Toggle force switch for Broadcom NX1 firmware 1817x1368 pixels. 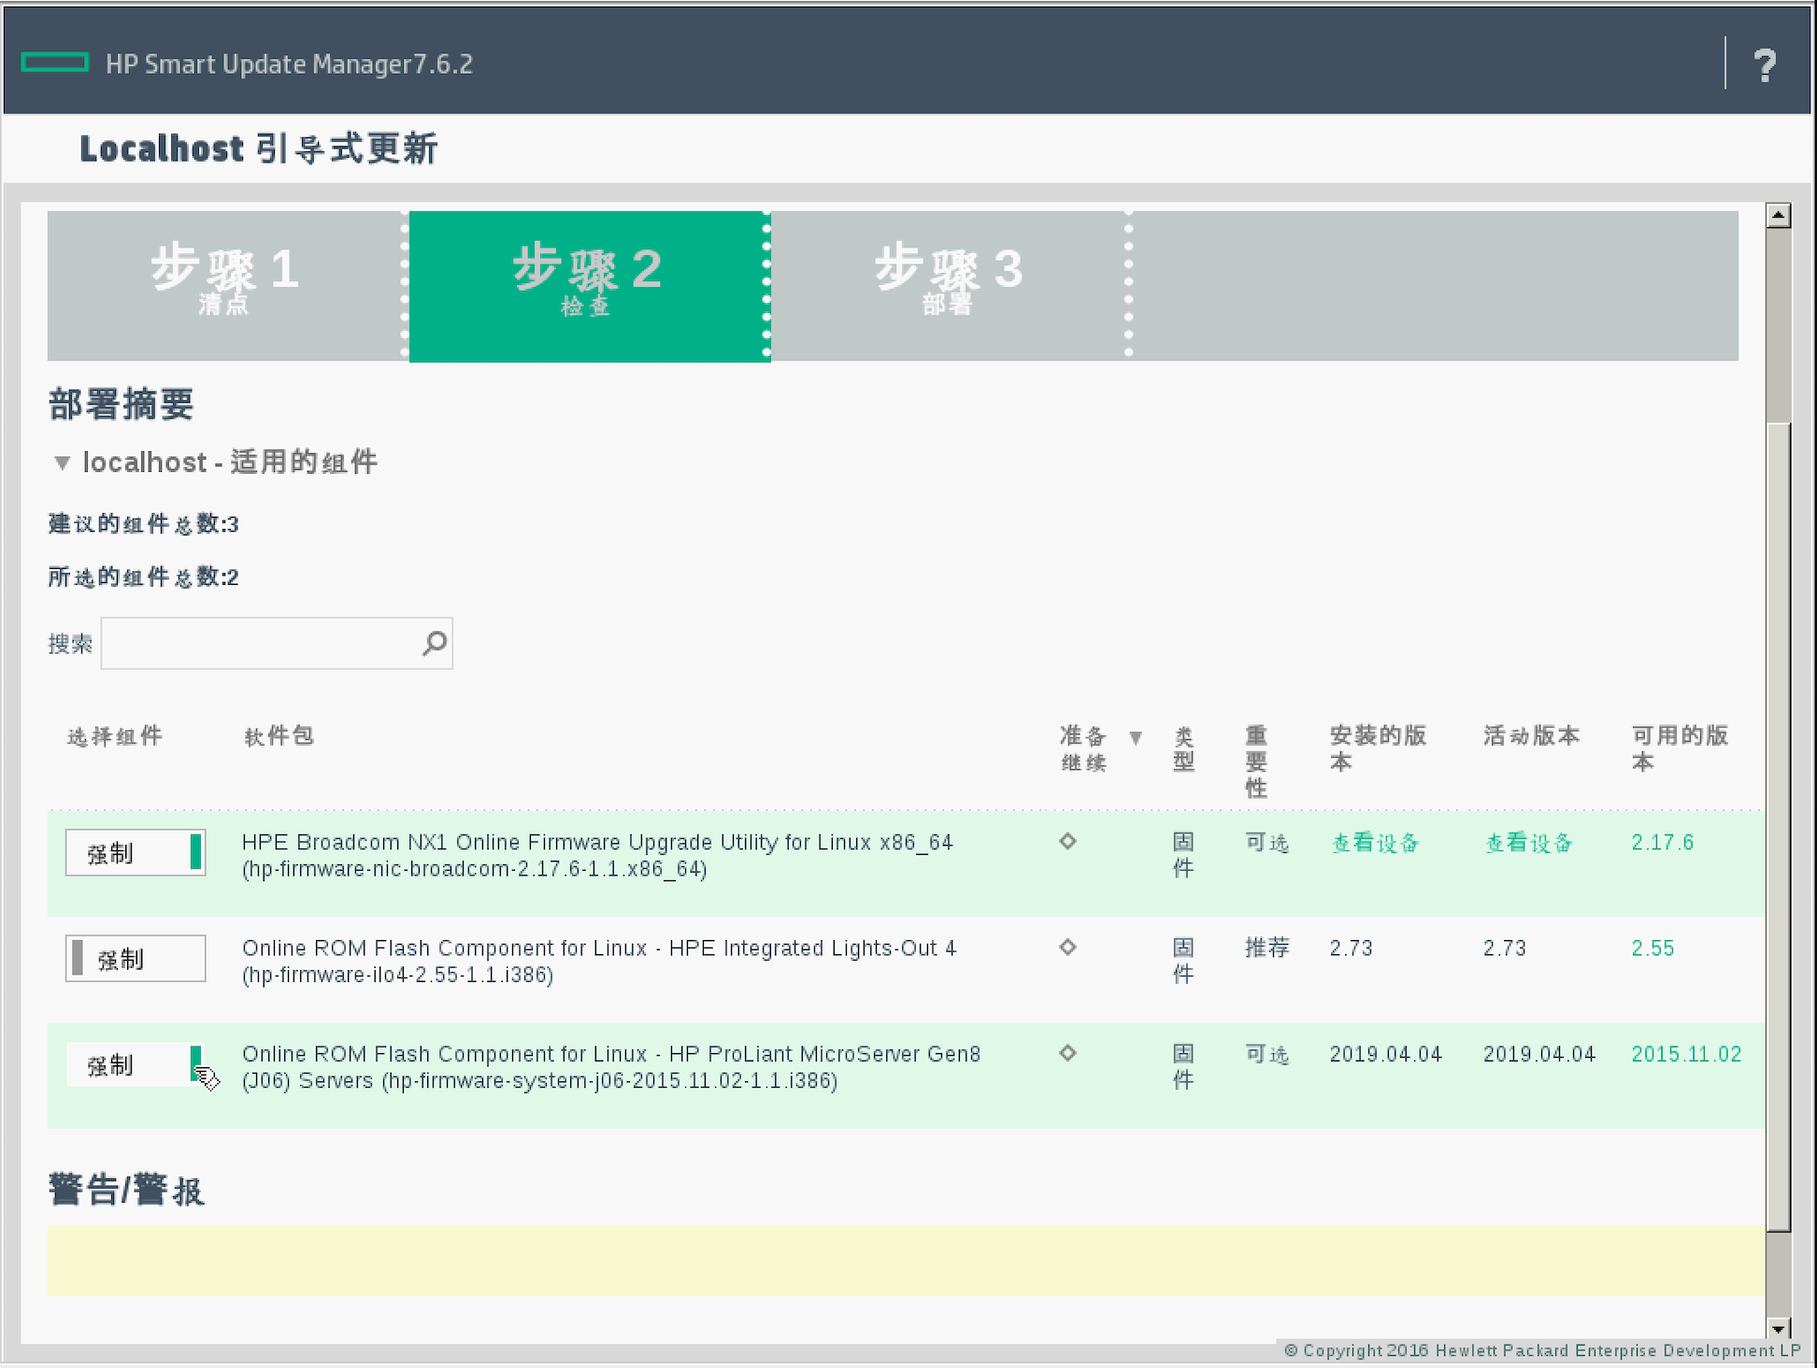(136, 852)
